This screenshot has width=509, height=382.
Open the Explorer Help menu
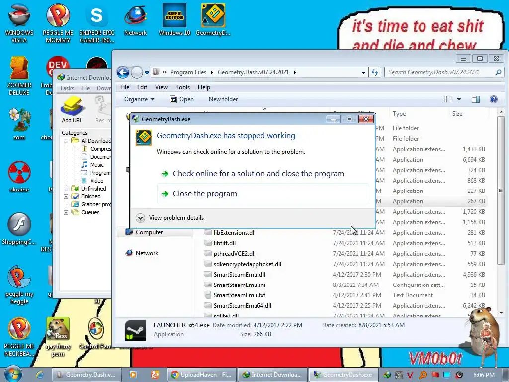pos(204,87)
